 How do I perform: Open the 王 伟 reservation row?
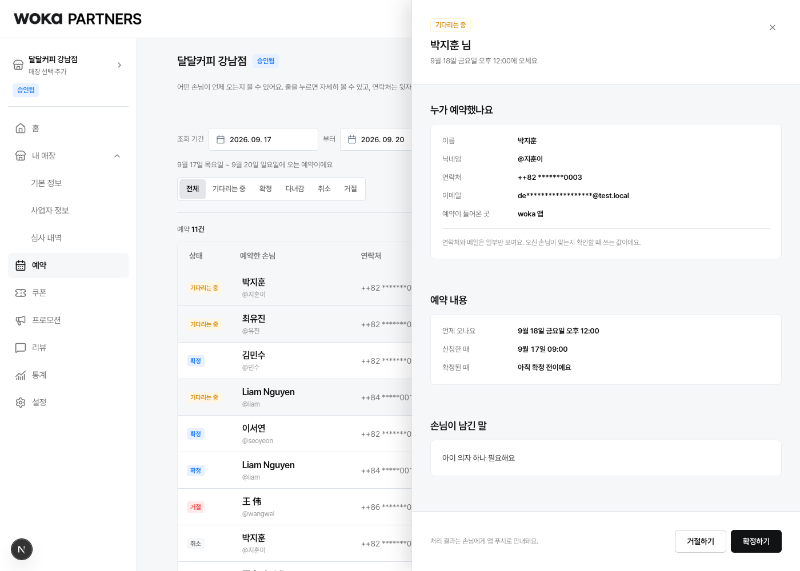295,507
